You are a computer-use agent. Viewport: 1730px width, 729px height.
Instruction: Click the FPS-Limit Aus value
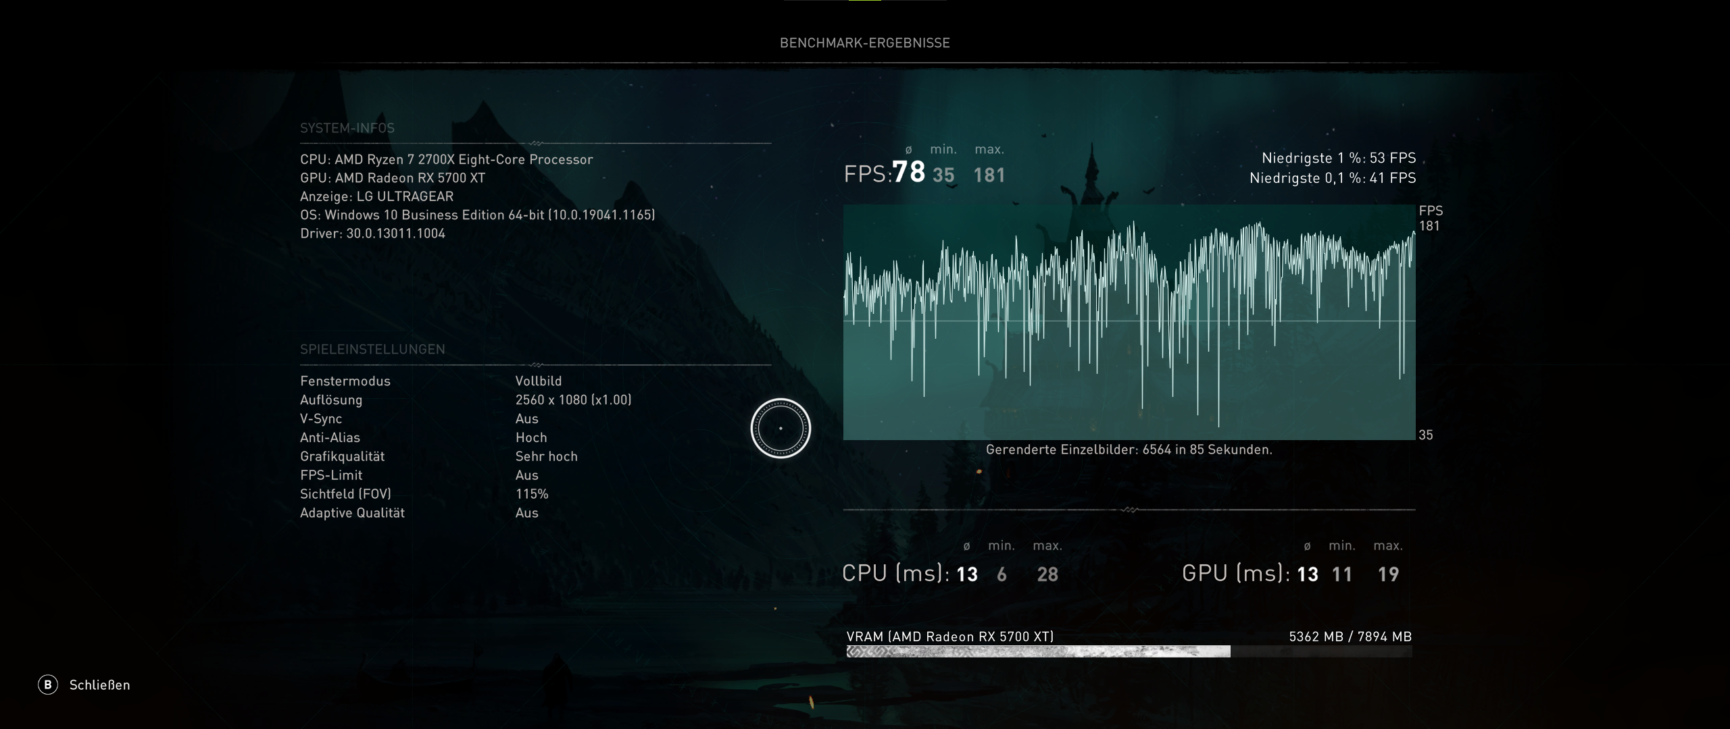click(526, 476)
